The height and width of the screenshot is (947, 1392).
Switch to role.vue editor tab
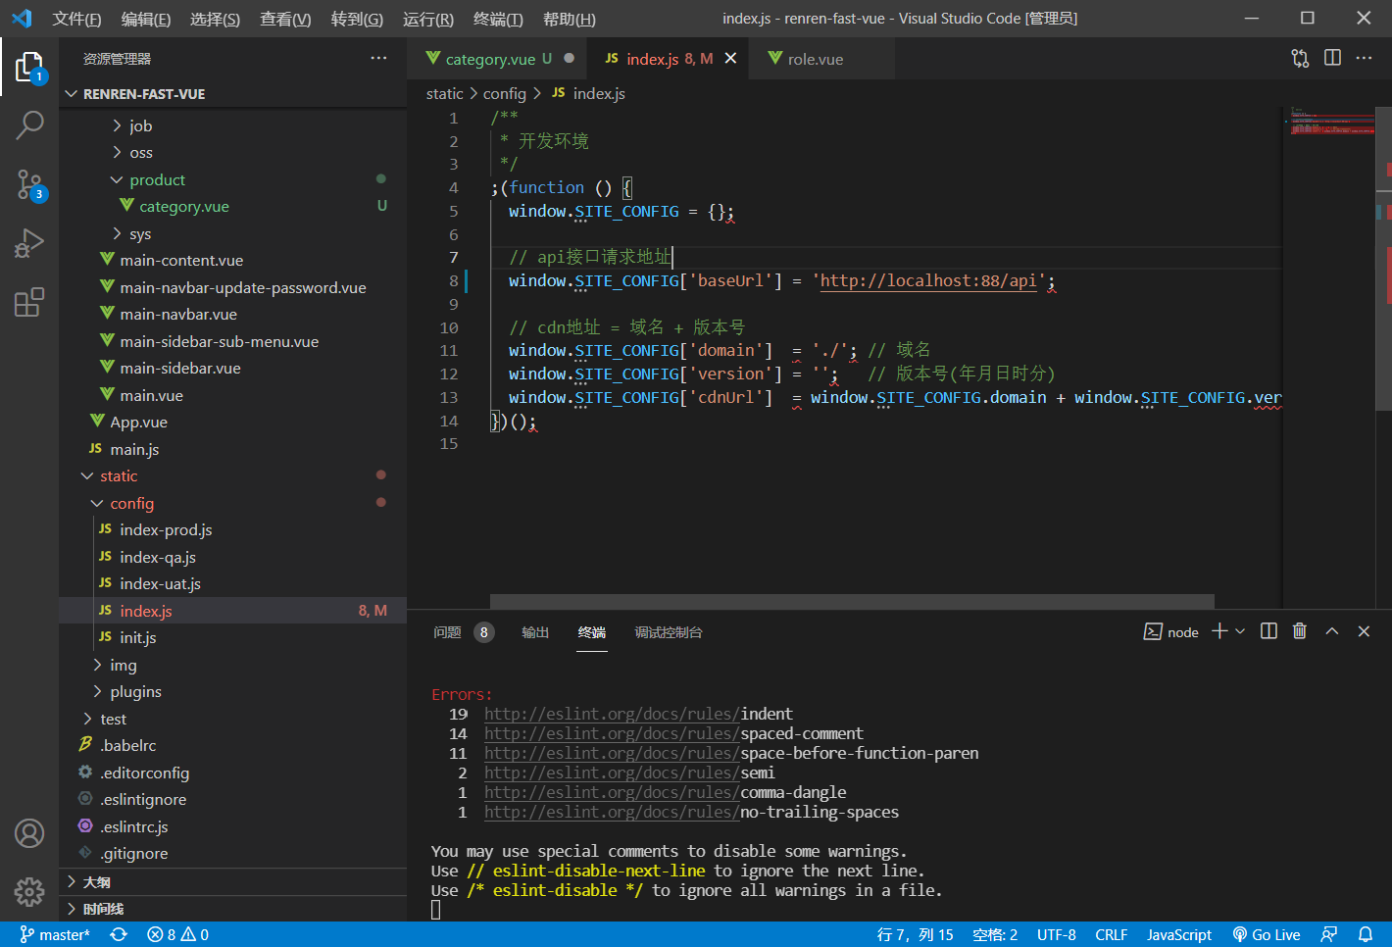pyautogui.click(x=815, y=59)
